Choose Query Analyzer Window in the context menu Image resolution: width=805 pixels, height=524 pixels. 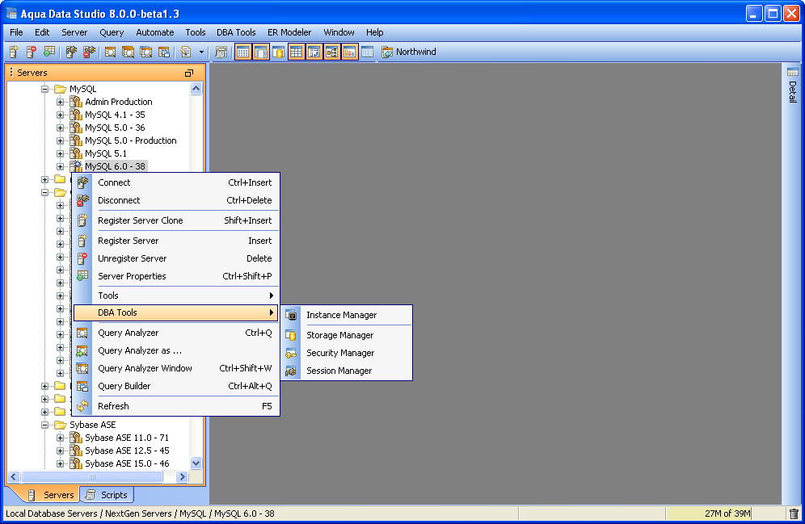point(176,368)
